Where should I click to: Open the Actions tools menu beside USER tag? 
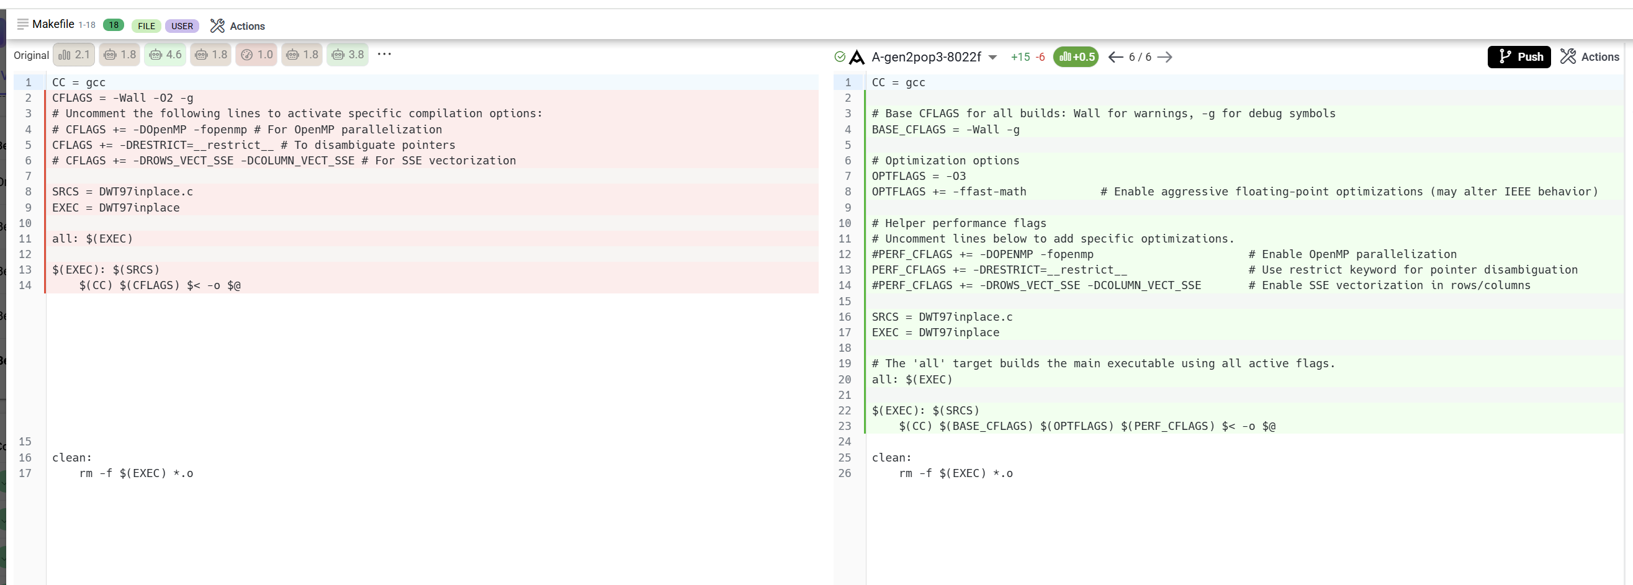pos(238,26)
